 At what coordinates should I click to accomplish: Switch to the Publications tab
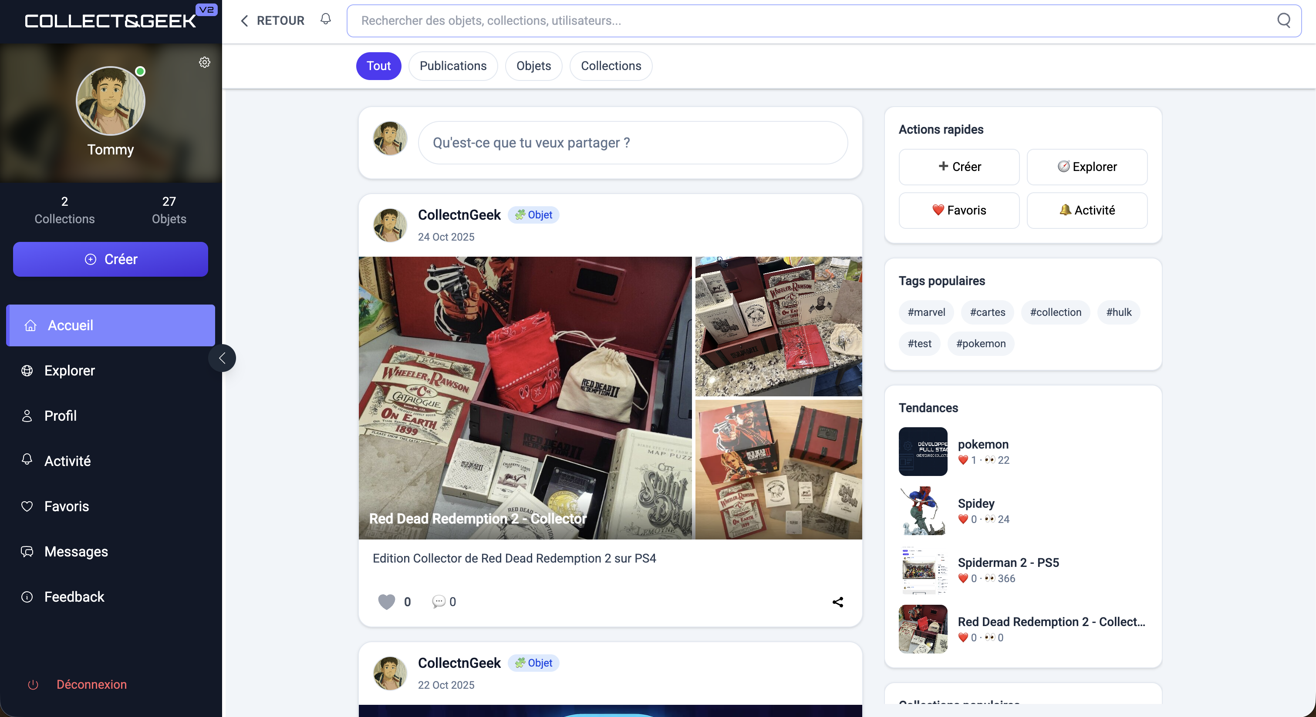coord(452,66)
